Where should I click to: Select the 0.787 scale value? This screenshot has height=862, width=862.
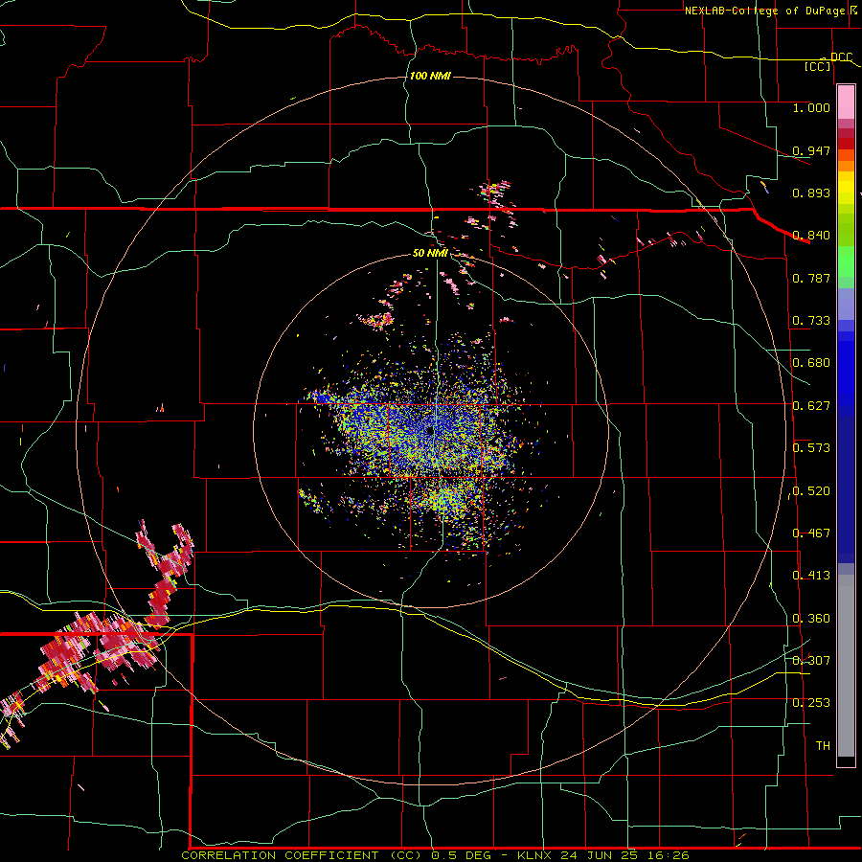coord(811,278)
